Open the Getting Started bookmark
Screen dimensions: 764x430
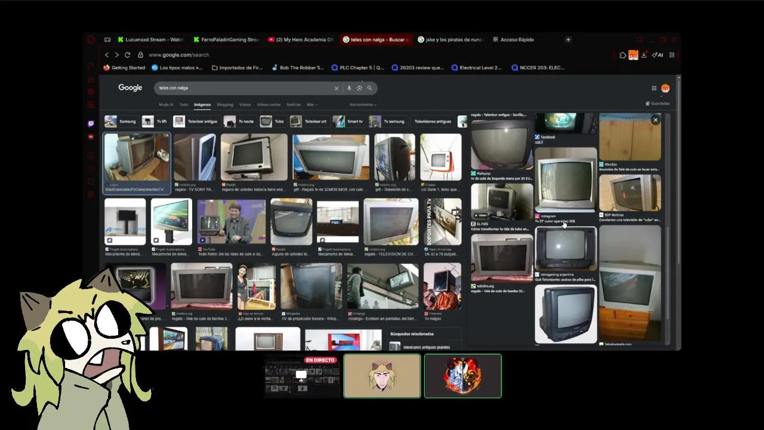[x=124, y=67]
